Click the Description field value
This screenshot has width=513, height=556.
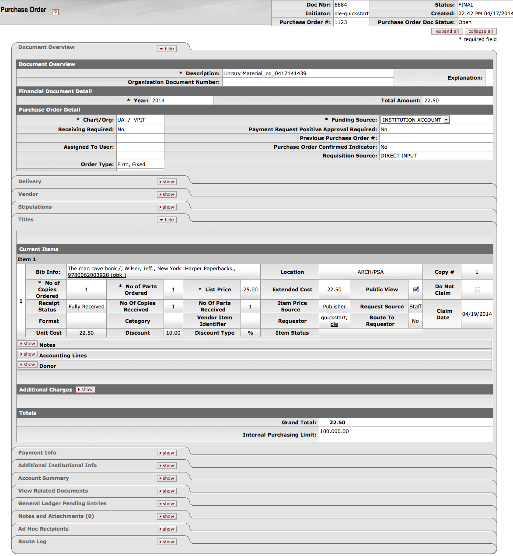point(265,73)
